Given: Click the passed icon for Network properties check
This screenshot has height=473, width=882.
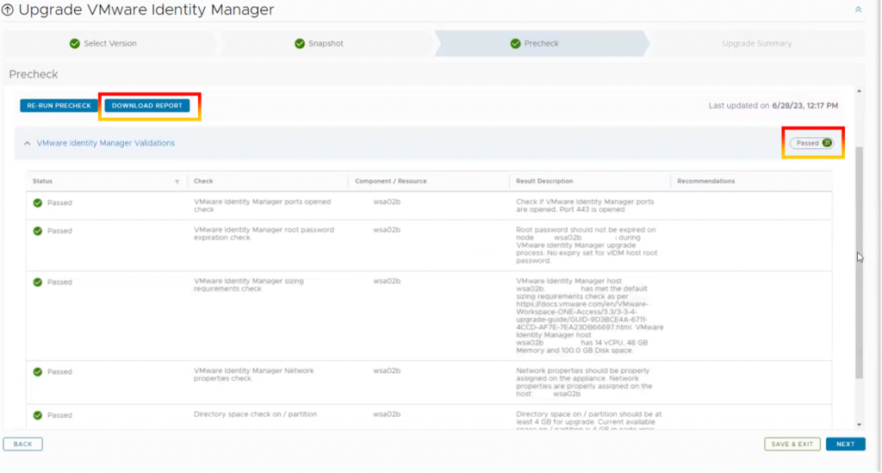Looking at the screenshot, I should click(x=38, y=372).
